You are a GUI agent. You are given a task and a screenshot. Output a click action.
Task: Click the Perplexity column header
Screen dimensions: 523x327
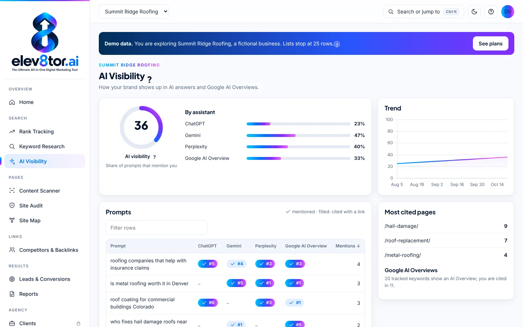(x=266, y=246)
